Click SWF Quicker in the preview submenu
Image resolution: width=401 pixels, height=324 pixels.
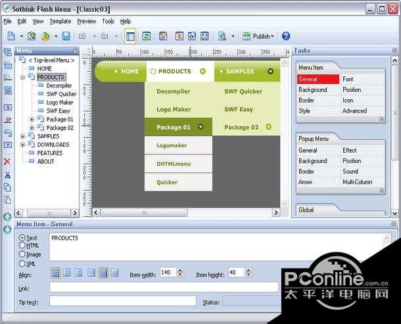243,91
